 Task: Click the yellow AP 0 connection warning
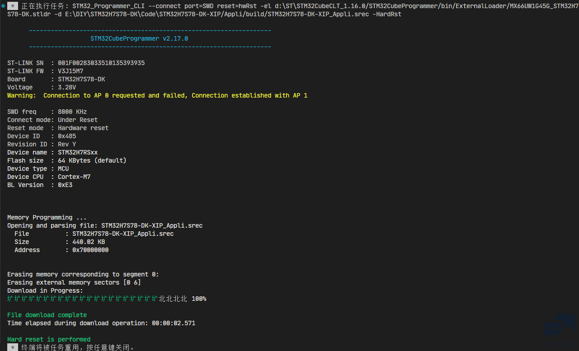[x=157, y=95]
